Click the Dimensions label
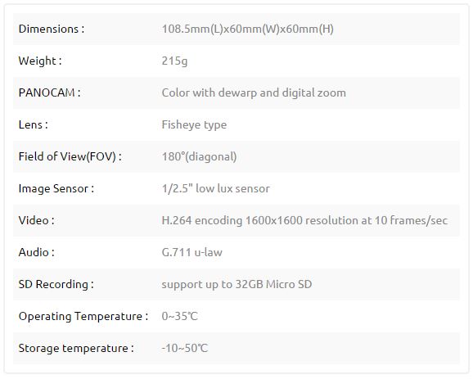The height and width of the screenshot is (379, 473). (52, 29)
